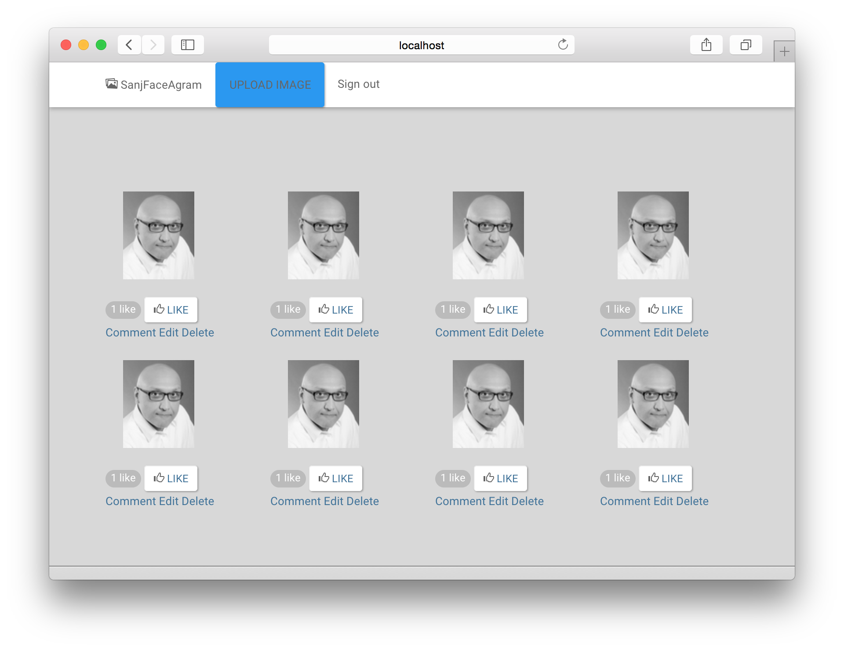Open a new tab with plus button
The width and height of the screenshot is (844, 650).
(784, 52)
